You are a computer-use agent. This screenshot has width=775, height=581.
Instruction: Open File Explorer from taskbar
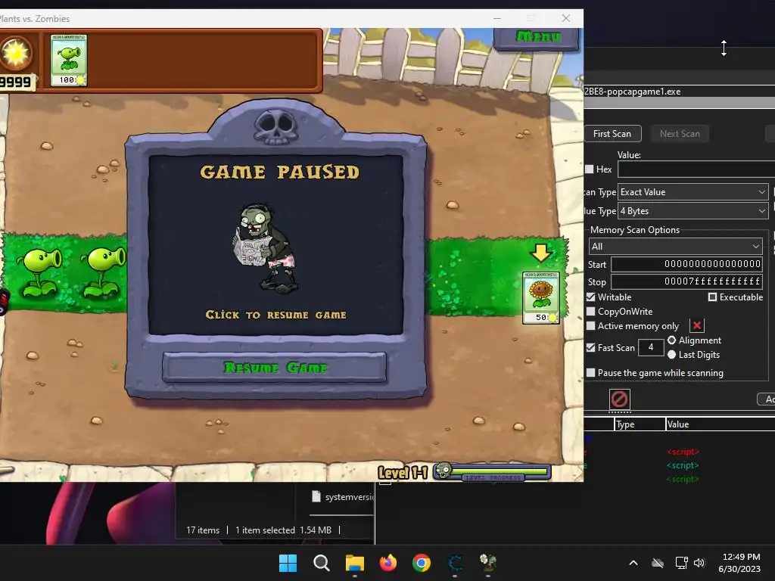pyautogui.click(x=354, y=563)
